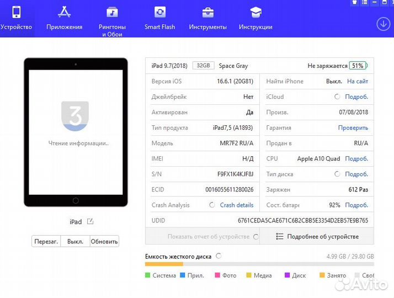Click the disk capacity usage bar
This screenshot has height=298, width=394.
pyautogui.click(x=259, y=264)
